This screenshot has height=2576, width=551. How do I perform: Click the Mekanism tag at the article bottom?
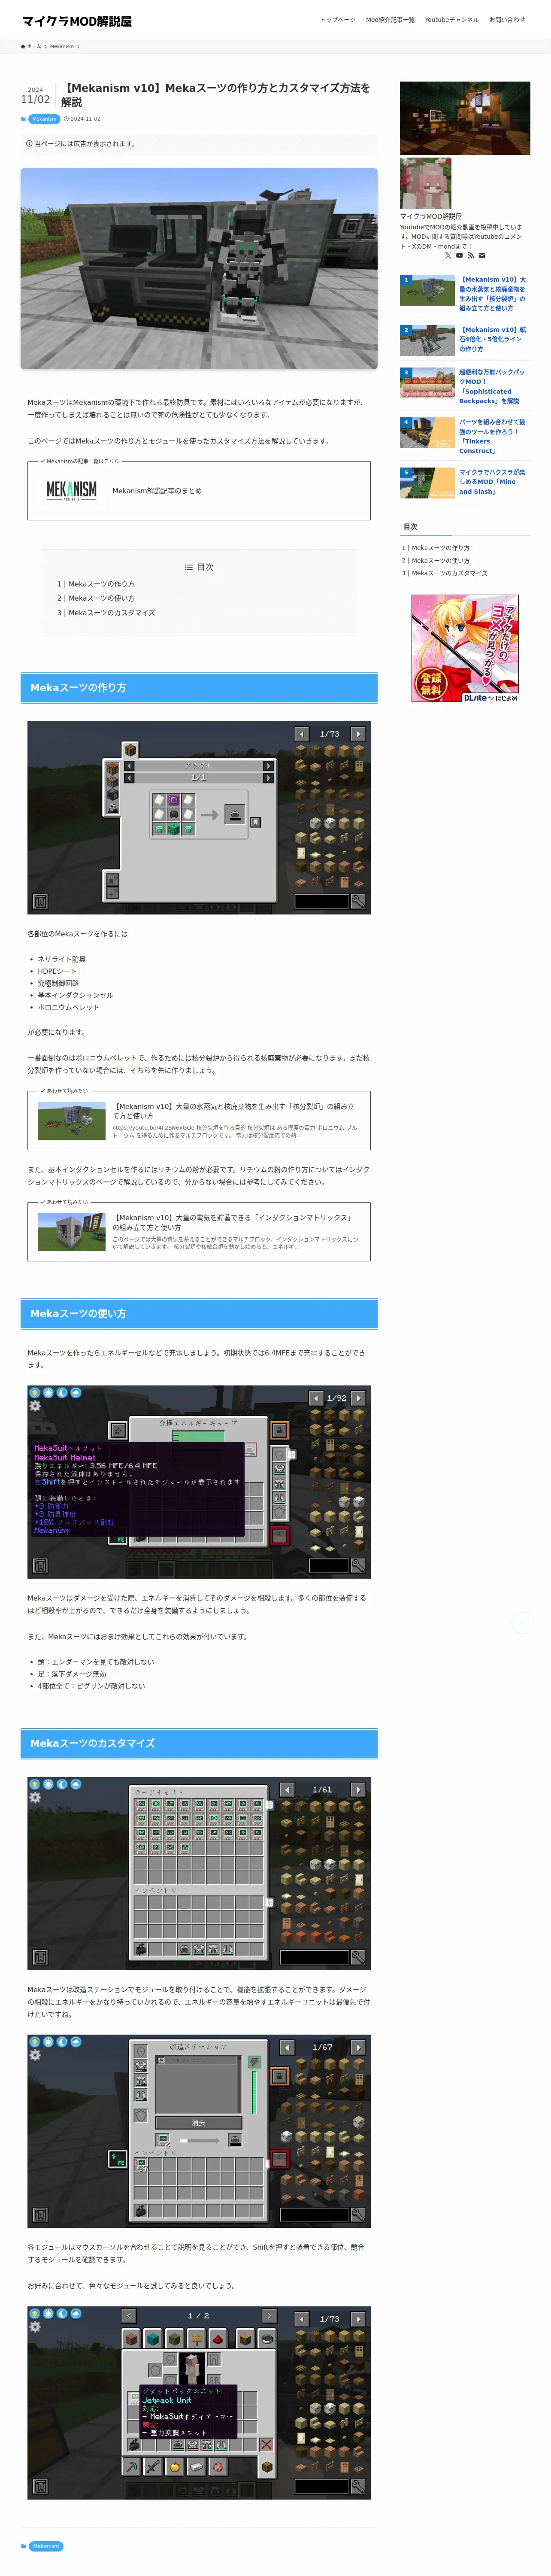tap(46, 2546)
